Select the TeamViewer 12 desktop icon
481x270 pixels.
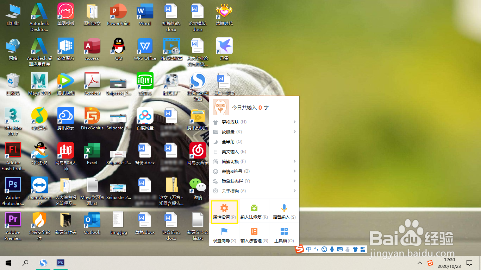coord(39,191)
